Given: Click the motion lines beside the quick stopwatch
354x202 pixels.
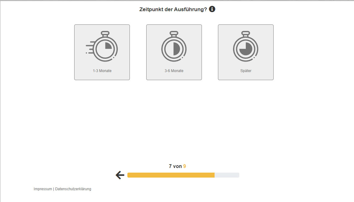Looking at the screenshot, I should [90, 47].
